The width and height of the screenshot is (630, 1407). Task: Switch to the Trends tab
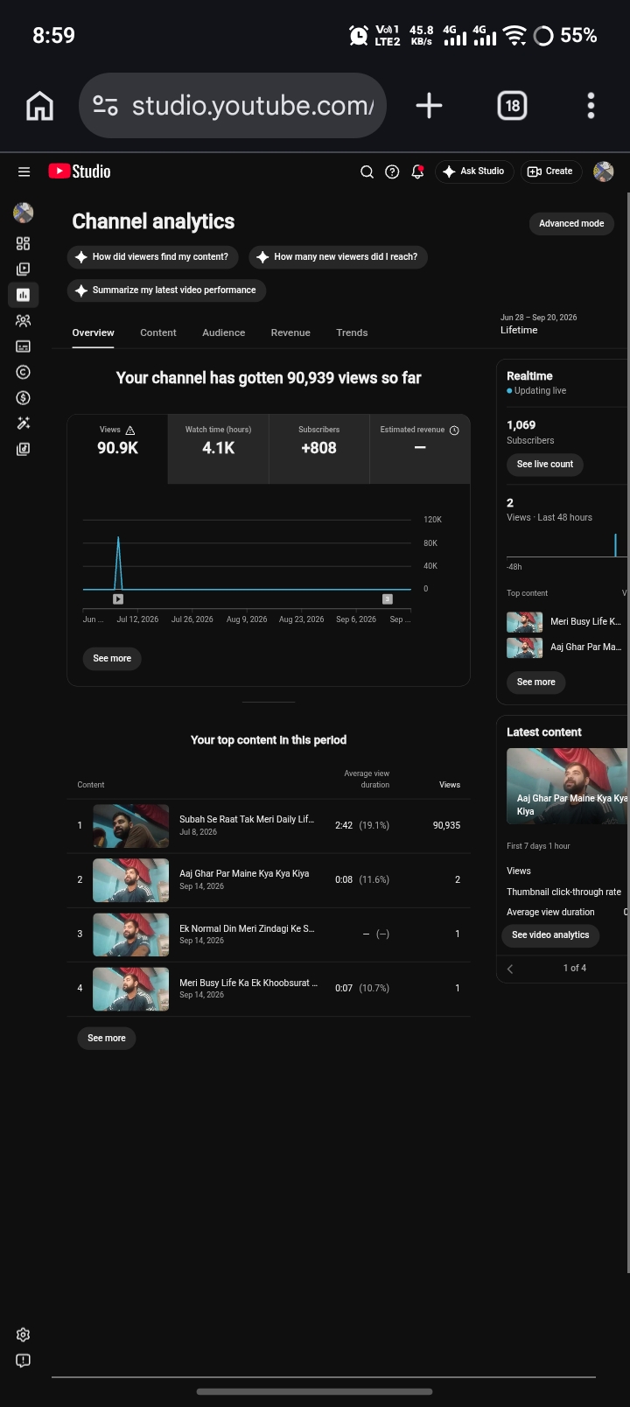click(x=352, y=332)
